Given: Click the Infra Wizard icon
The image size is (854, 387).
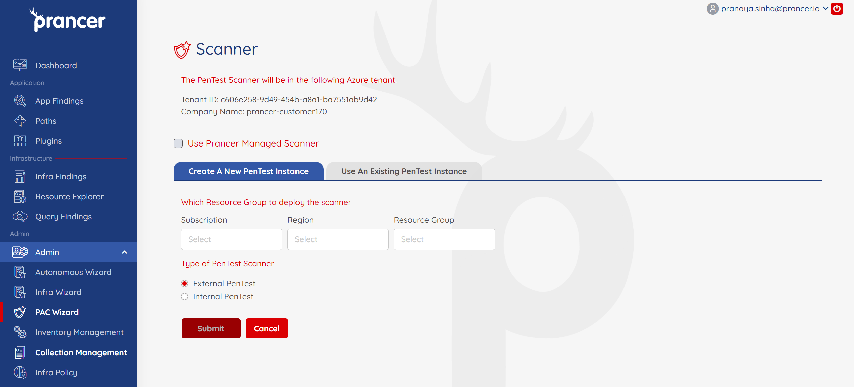Looking at the screenshot, I should pos(20,292).
